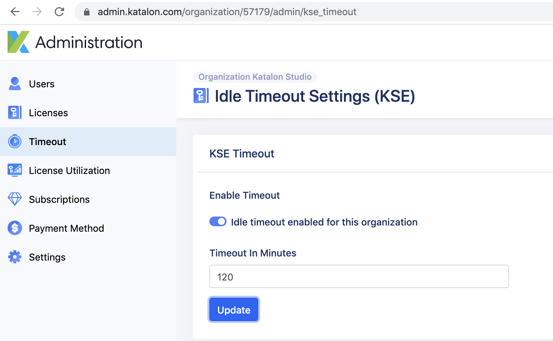Viewport: 553px width, 341px height.
Task: Disable the idle timeout toggle switch
Action: (218, 221)
